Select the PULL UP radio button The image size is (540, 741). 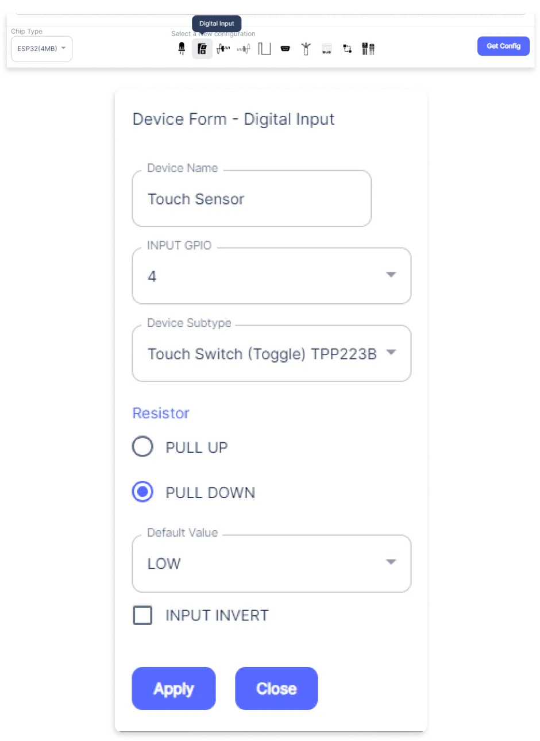click(142, 446)
